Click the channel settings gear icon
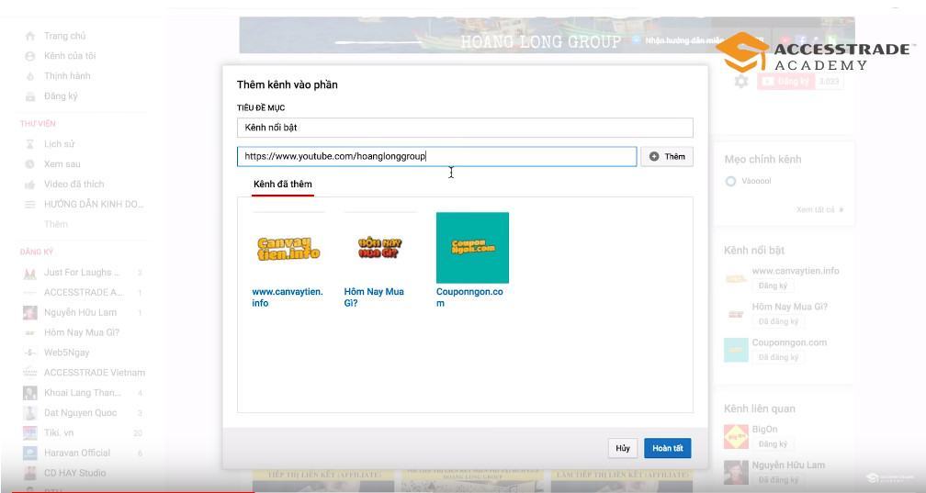Viewport: 926px width, 493px height. point(741,82)
